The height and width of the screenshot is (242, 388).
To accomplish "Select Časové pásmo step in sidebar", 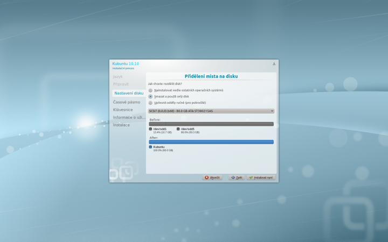I will (x=127, y=102).
